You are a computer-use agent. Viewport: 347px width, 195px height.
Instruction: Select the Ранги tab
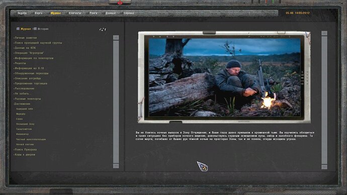(94, 13)
